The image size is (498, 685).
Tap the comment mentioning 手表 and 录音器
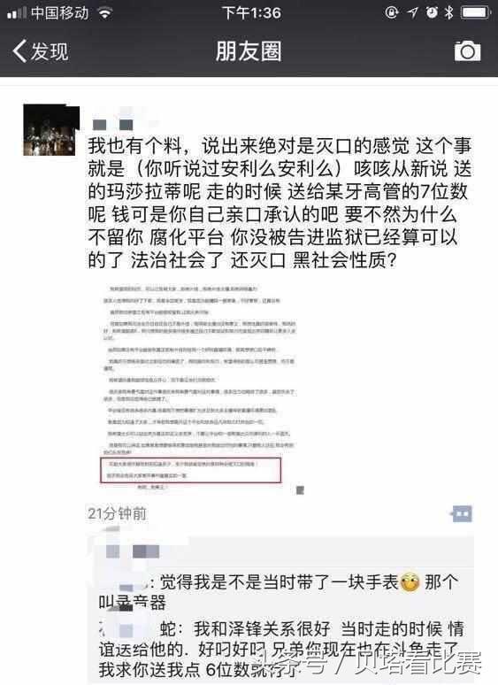point(279,592)
